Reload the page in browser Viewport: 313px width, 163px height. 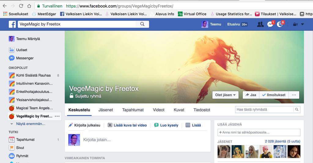pyautogui.click(x=21, y=6)
